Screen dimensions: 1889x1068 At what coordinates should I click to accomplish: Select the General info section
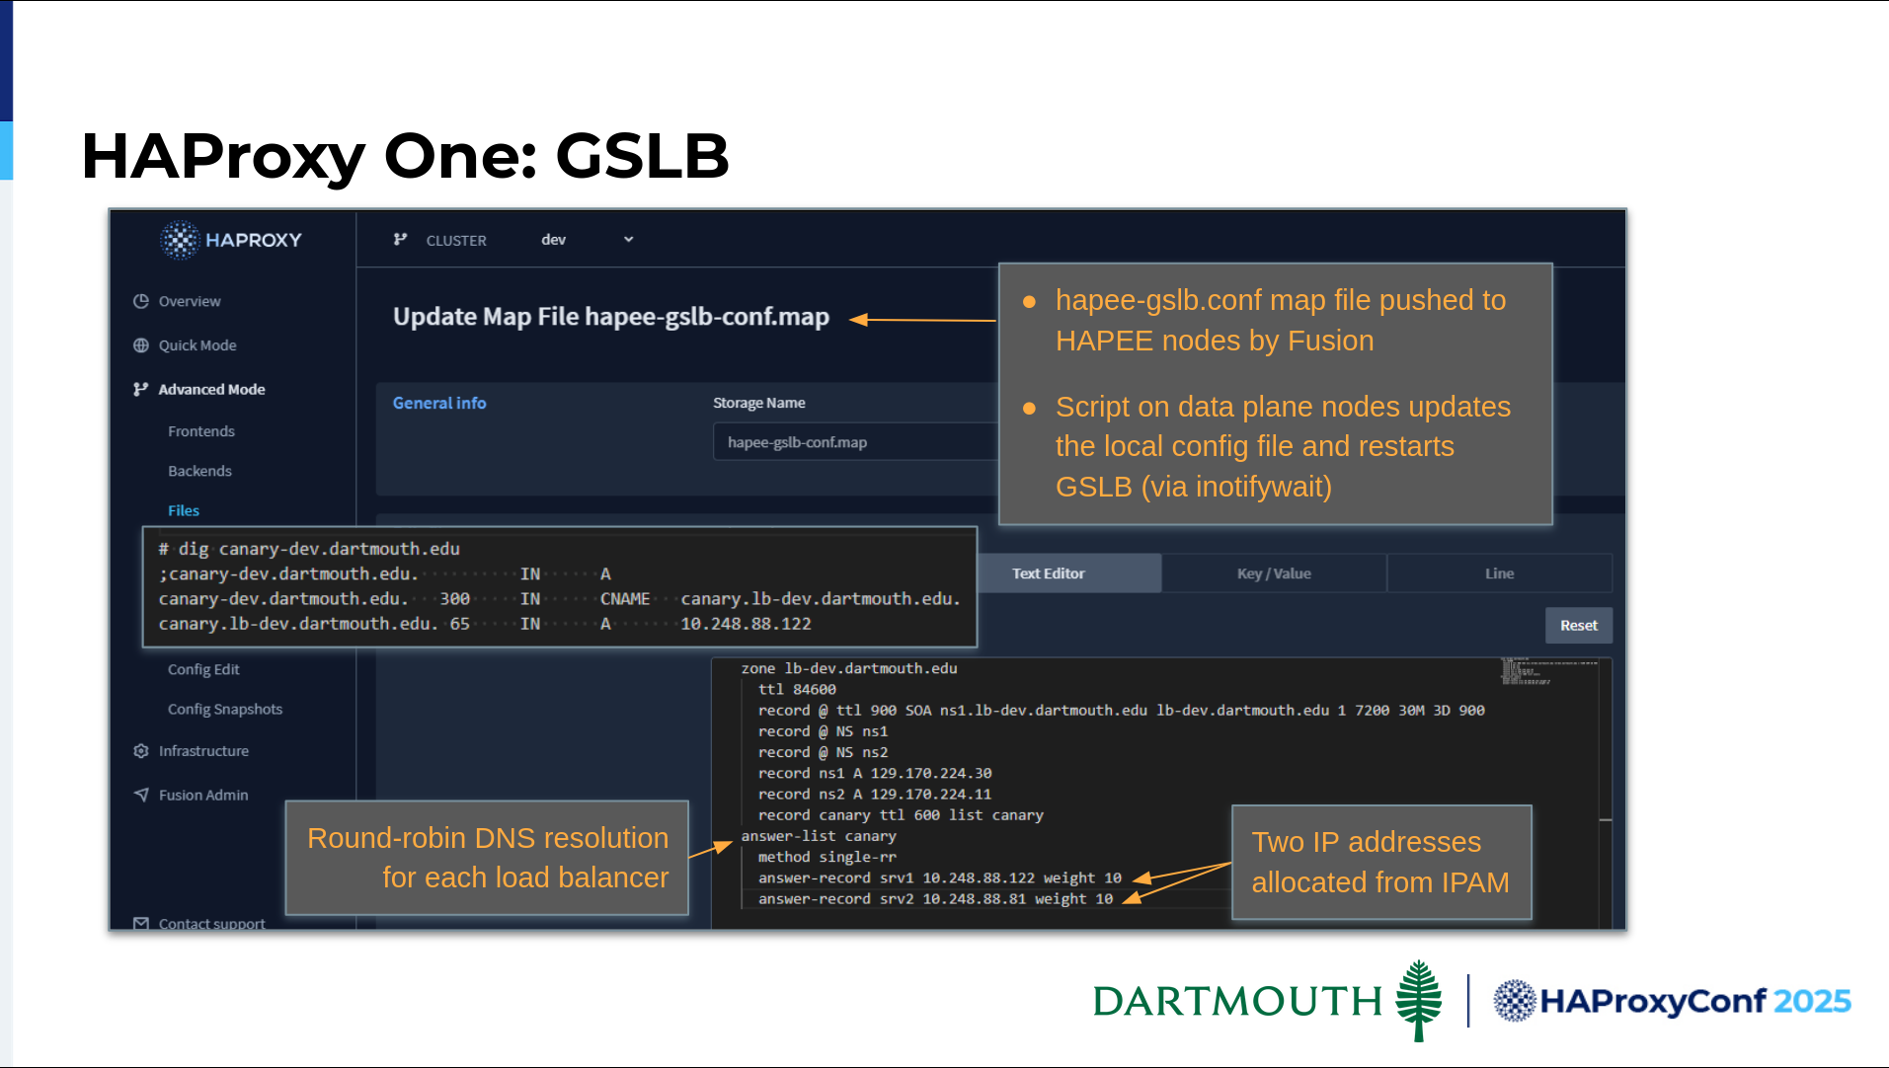click(439, 403)
